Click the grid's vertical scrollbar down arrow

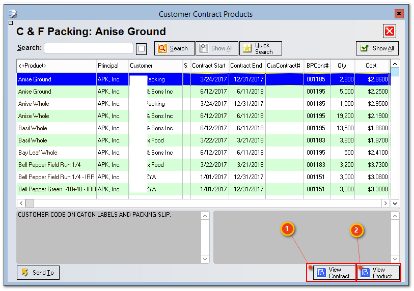point(395,203)
